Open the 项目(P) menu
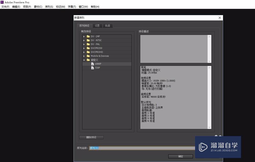Viewport: 255px width, 162px height. (27, 7)
